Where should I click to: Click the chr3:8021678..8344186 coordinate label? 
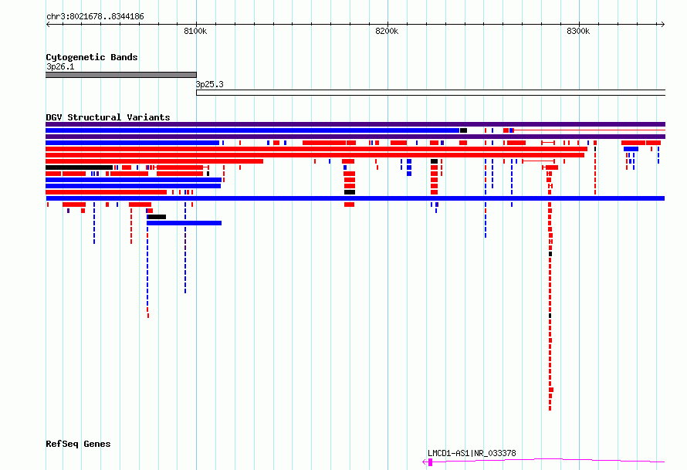click(95, 17)
